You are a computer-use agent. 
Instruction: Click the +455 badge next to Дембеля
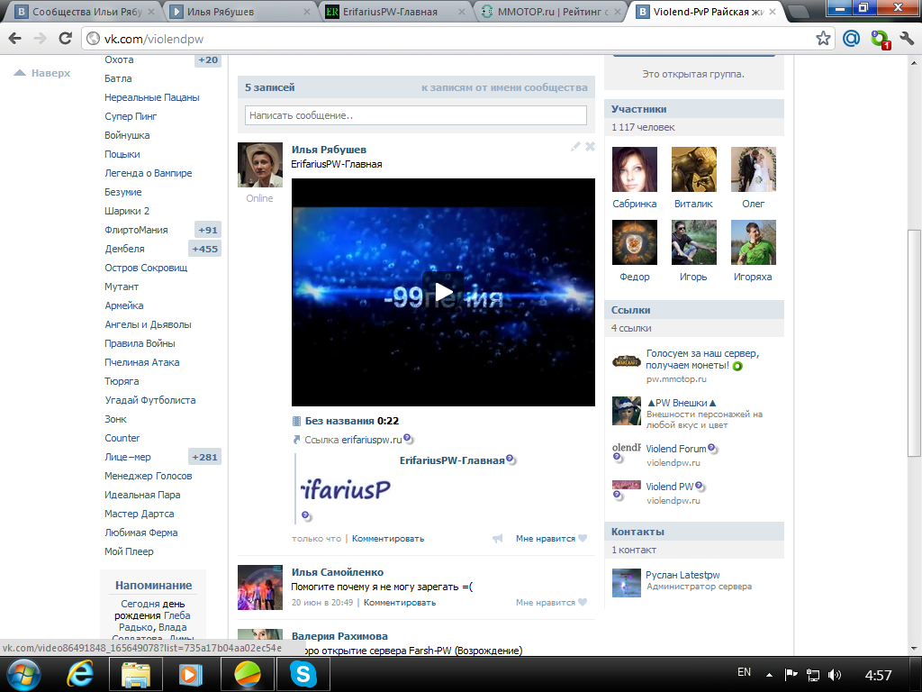pyautogui.click(x=204, y=249)
